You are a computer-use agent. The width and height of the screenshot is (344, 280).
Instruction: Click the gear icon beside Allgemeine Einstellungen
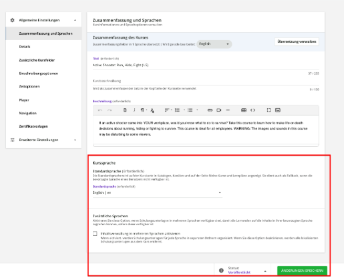(12, 20)
